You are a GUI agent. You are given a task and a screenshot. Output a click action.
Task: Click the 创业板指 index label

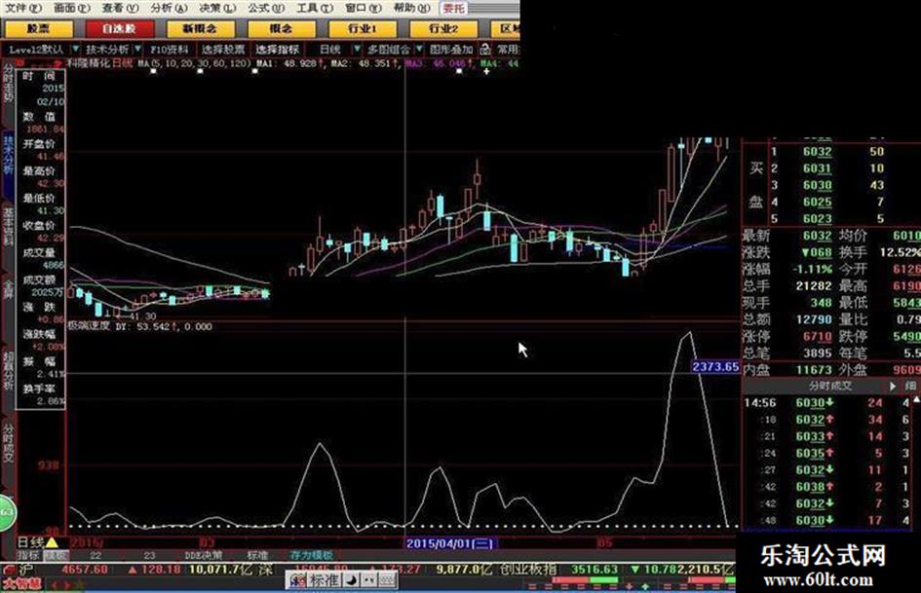coord(528,570)
